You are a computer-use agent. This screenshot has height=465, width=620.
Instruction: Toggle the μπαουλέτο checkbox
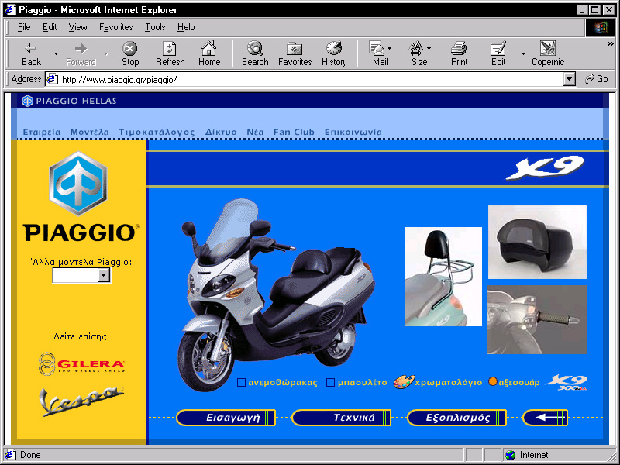pos(331,382)
